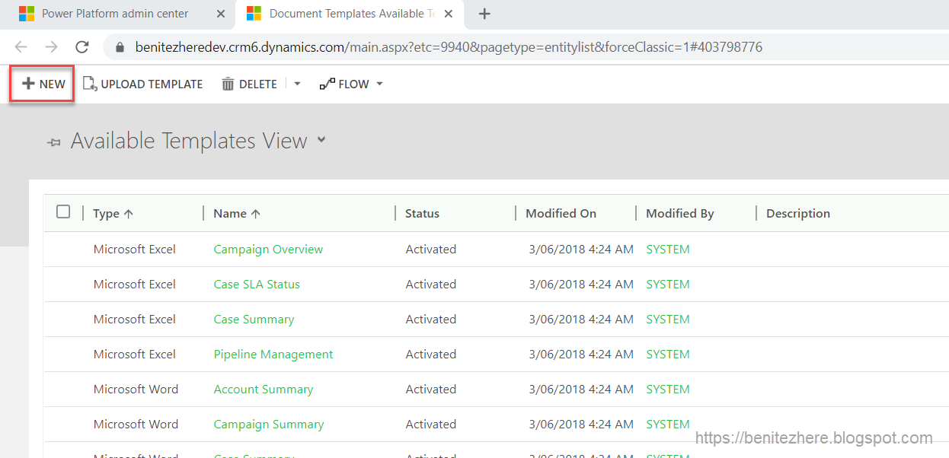Open a new browser tab

(484, 14)
